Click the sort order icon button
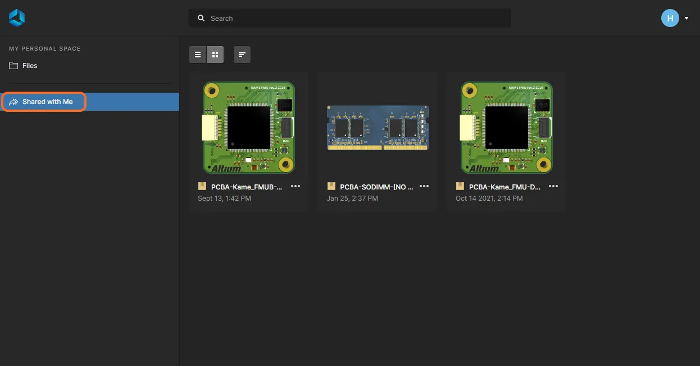Image resolution: width=700 pixels, height=366 pixels. click(x=242, y=55)
